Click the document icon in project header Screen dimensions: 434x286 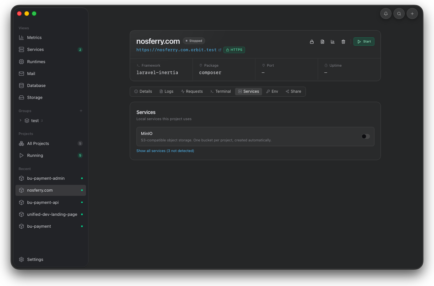(322, 42)
